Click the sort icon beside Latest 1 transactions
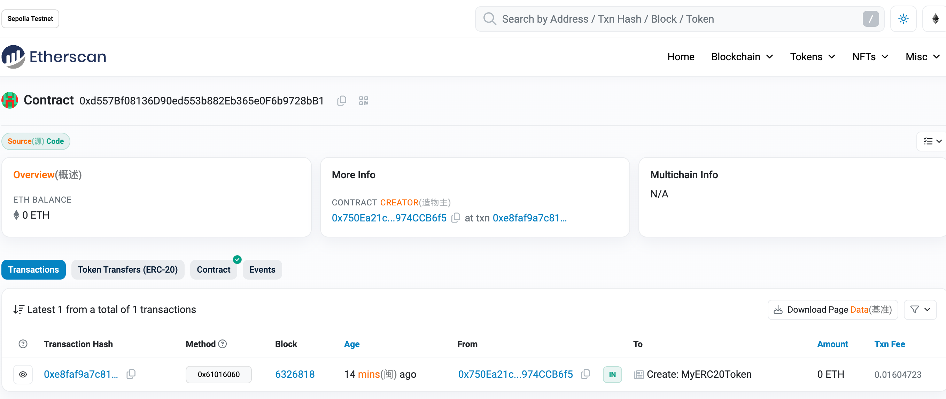946x399 pixels. [x=19, y=310]
